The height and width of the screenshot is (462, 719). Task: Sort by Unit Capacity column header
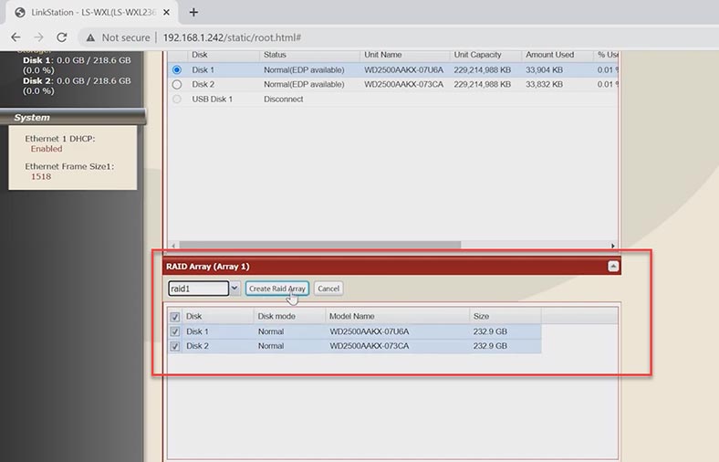coord(486,55)
